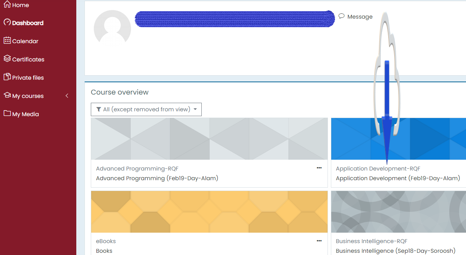Click the My Media folder icon

tap(7, 114)
